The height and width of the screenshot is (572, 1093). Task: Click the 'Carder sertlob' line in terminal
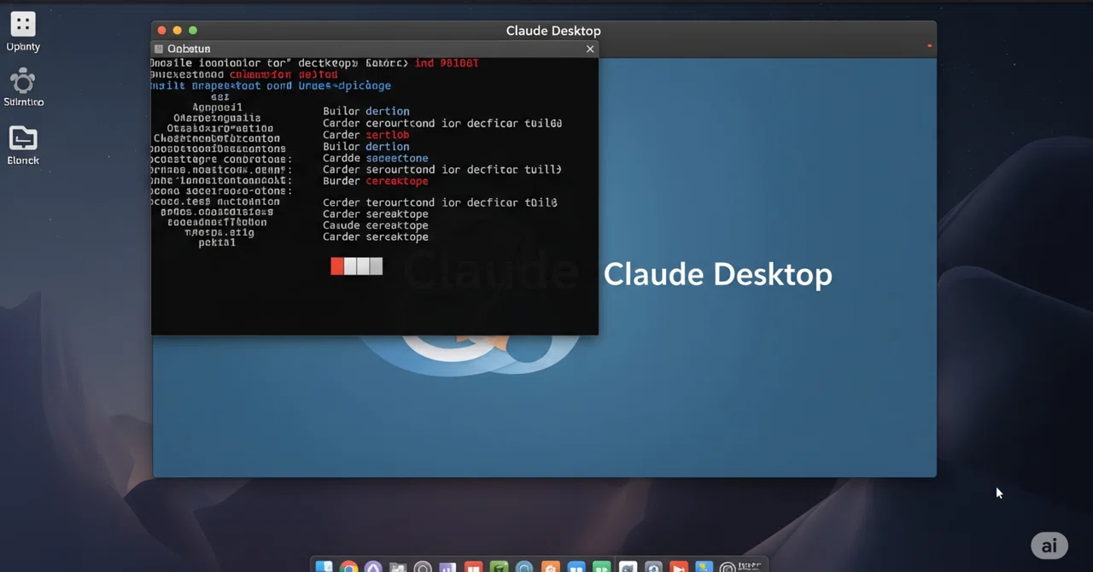pyautogui.click(x=365, y=135)
